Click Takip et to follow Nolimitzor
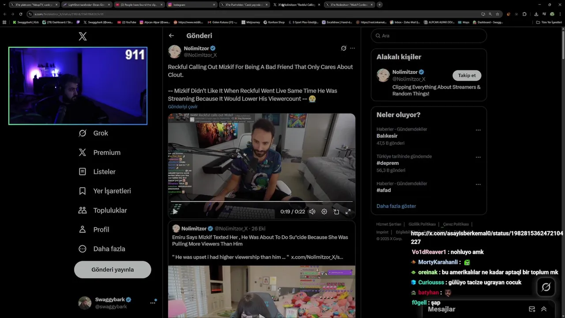565x318 pixels. pos(467,76)
